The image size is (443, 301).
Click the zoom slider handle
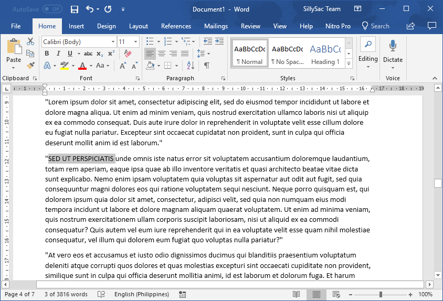click(x=381, y=295)
